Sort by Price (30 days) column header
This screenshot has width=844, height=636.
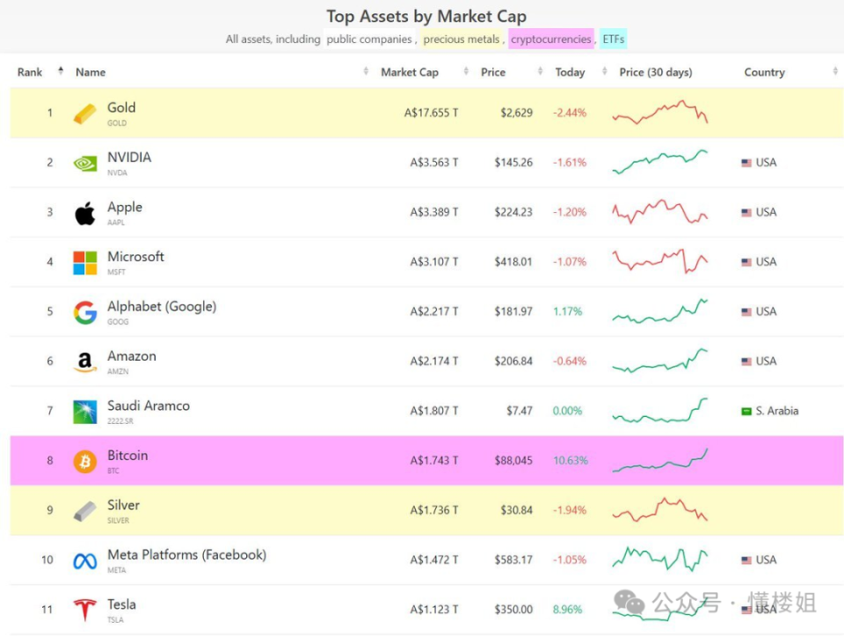pyautogui.click(x=655, y=72)
